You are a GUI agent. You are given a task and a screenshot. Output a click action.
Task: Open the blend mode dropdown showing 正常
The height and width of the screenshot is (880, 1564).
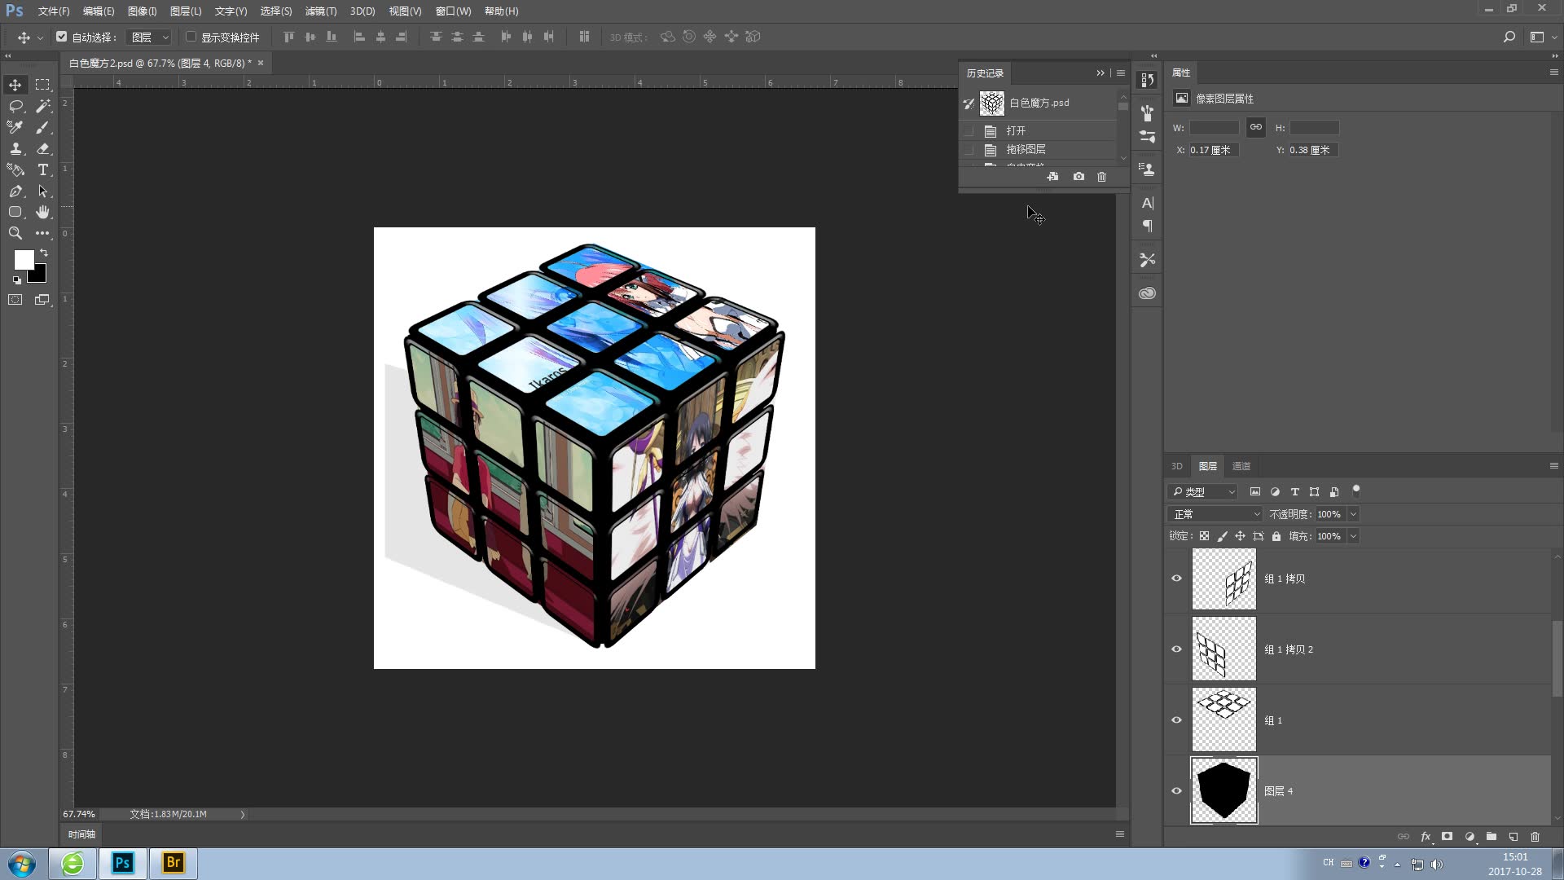coord(1215,514)
